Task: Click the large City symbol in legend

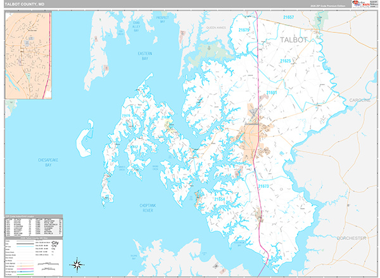Action: pos(56,244)
